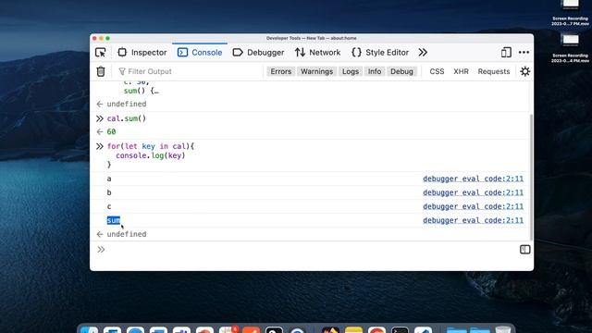Open second Screen Recording file on desktop
Image resolution: width=592 pixels, height=333 pixels.
(570, 48)
